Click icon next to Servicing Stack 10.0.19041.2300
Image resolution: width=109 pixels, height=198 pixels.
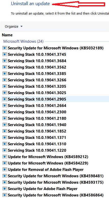pos(5,112)
